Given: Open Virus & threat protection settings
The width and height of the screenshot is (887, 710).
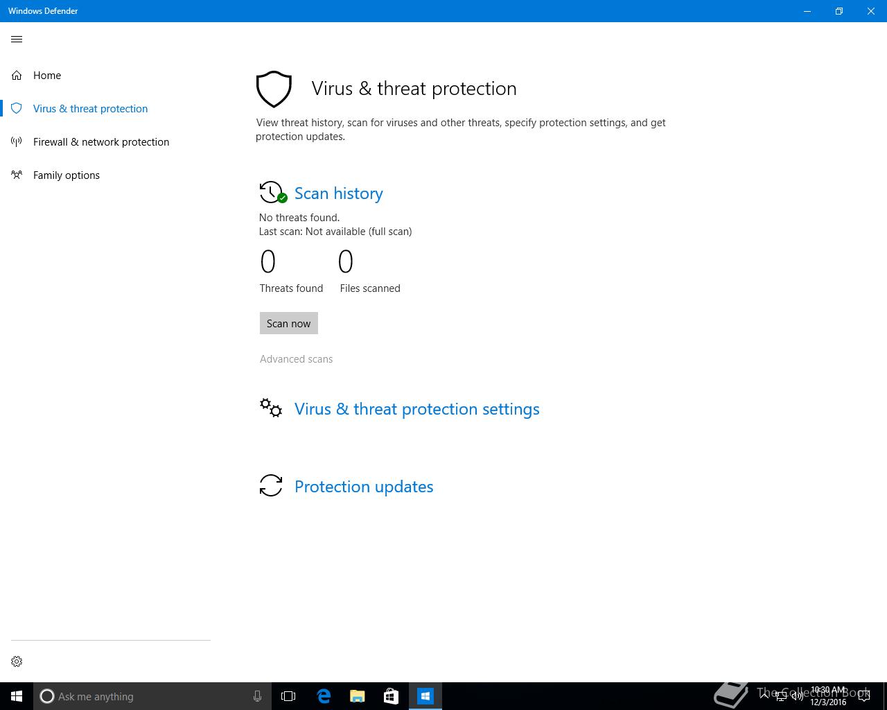Looking at the screenshot, I should coord(416,409).
